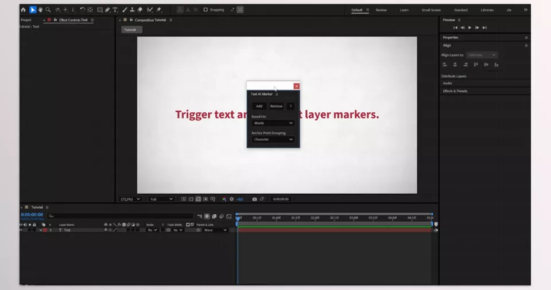The height and width of the screenshot is (290, 551).
Task: Take a snapshot with the camera icon
Action: tap(254, 199)
